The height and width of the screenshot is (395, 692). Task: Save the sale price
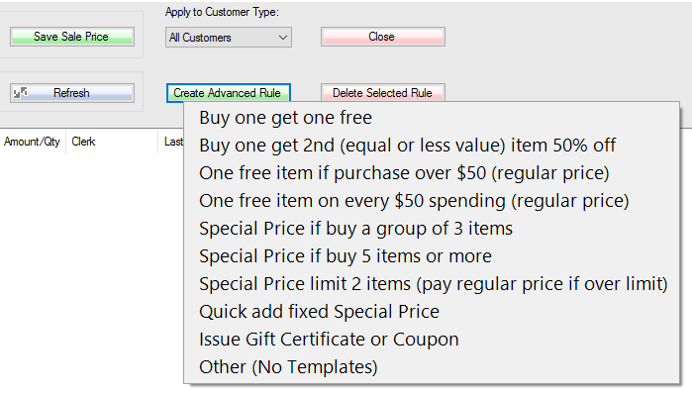pyautogui.click(x=72, y=37)
